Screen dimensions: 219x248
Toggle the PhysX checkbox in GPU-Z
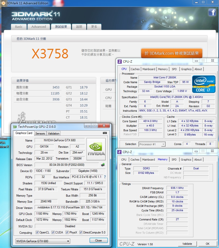click(x=67, y=232)
